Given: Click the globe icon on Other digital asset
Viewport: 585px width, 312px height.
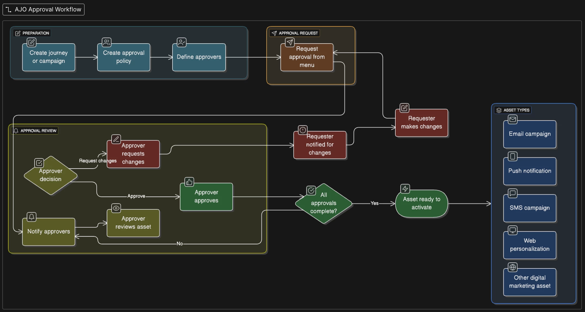Looking at the screenshot, I should pyautogui.click(x=513, y=267).
